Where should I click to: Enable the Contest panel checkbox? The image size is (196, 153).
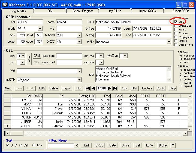pos(176,33)
